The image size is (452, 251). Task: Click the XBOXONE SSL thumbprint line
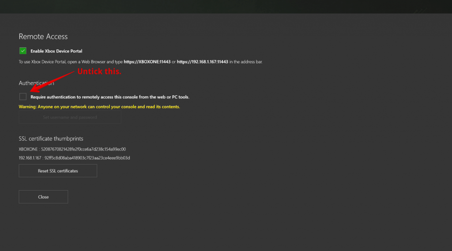point(72,149)
